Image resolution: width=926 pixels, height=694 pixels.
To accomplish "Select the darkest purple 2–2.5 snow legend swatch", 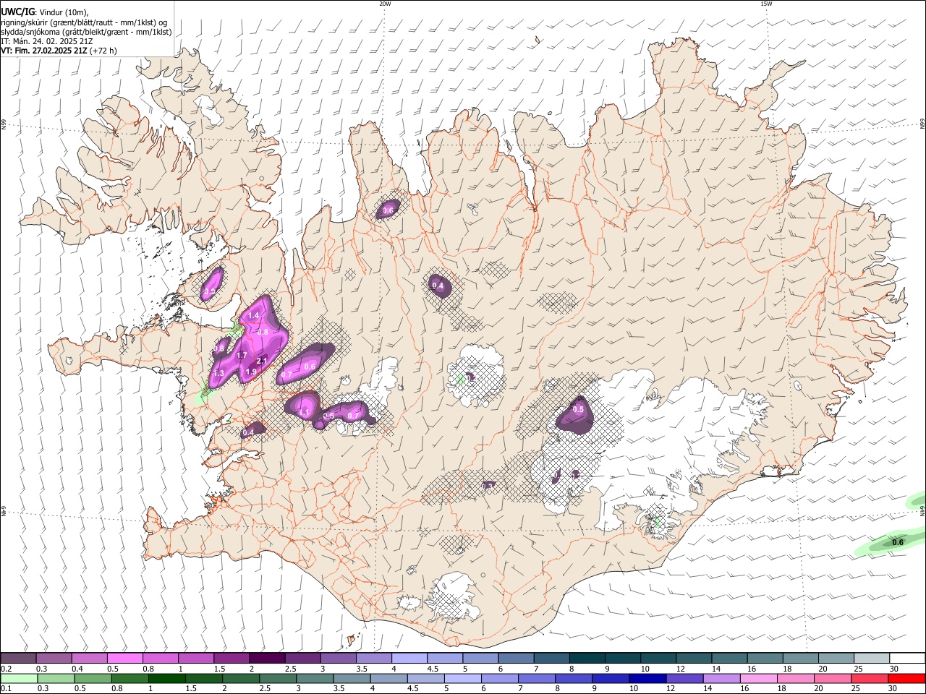I will (267, 658).
